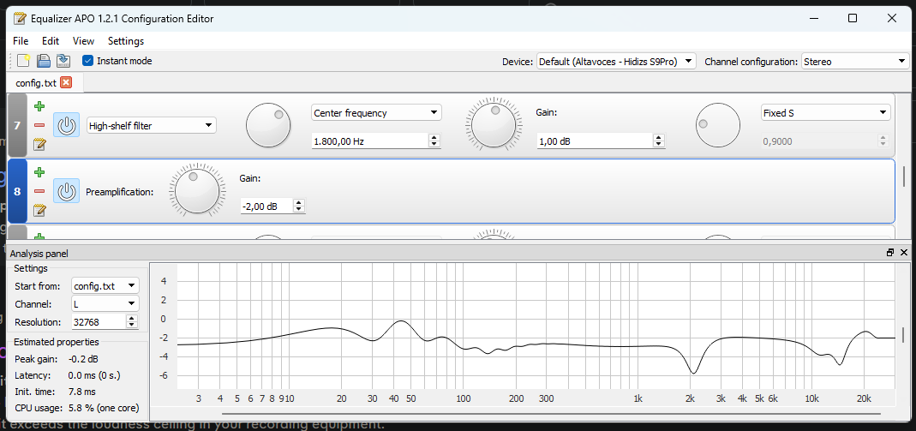Click the '5.8 % (one core)' CPU value
Viewport: 916px width, 431px height.
click(x=104, y=408)
